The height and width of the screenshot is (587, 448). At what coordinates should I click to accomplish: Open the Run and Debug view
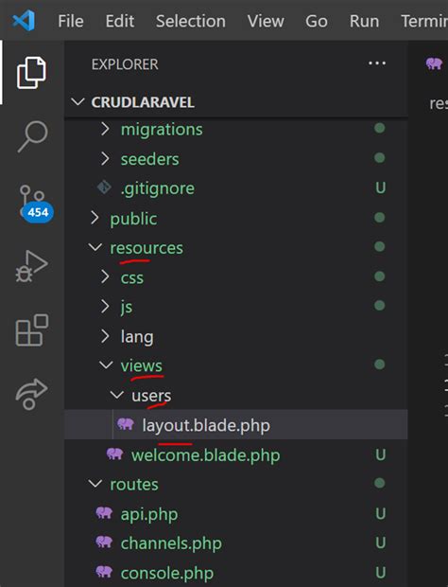(32, 266)
